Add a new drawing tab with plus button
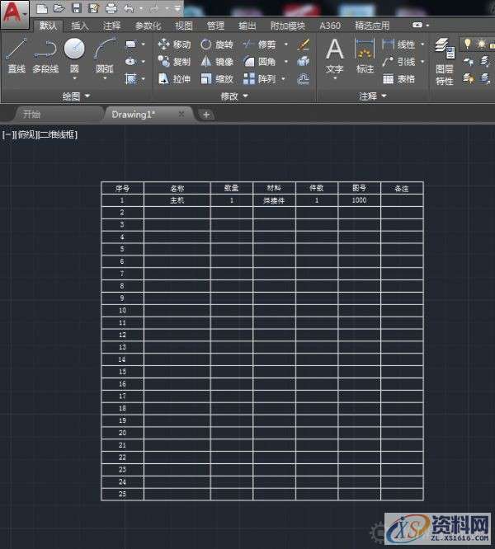Image resolution: width=495 pixels, height=549 pixels. point(206,115)
